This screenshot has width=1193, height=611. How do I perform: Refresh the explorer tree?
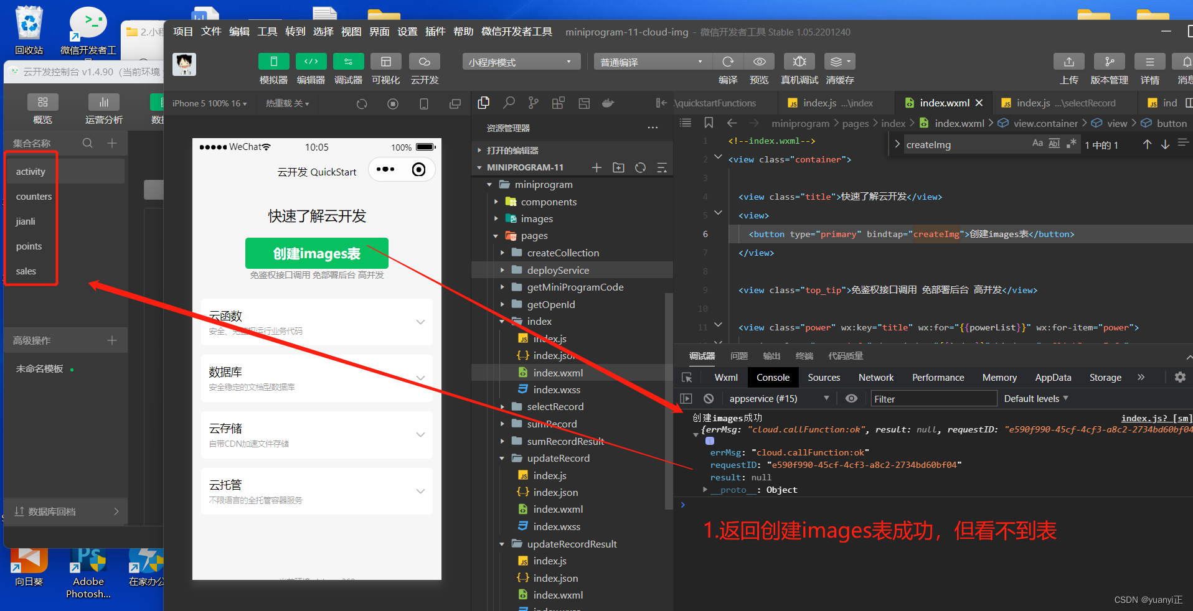pyautogui.click(x=640, y=167)
